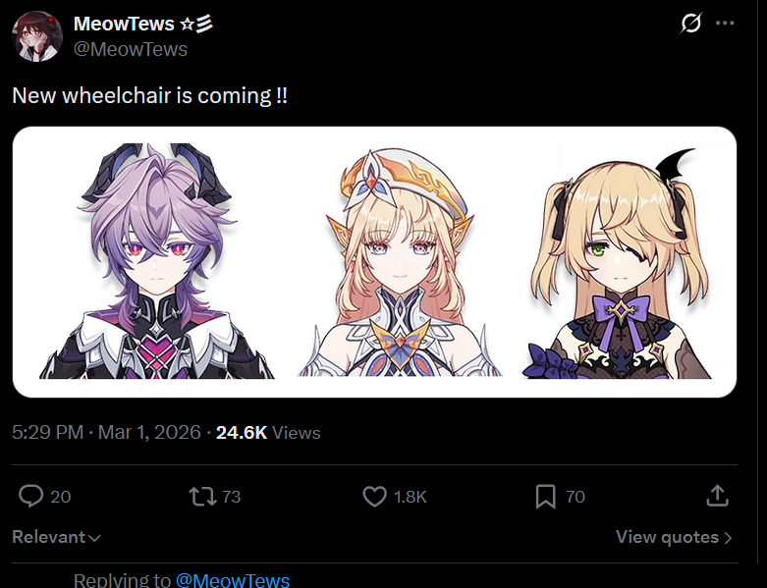Image resolution: width=767 pixels, height=588 pixels.
Task: Click the chevron next to Relevant
Action: tap(94, 538)
